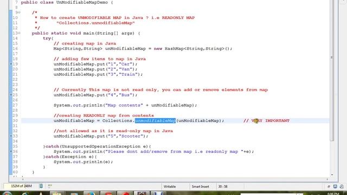Click the 'Collections' class on line 30

[117, 121]
